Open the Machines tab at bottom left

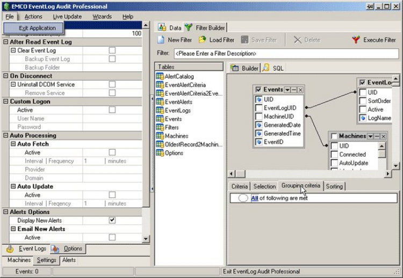click(19, 260)
